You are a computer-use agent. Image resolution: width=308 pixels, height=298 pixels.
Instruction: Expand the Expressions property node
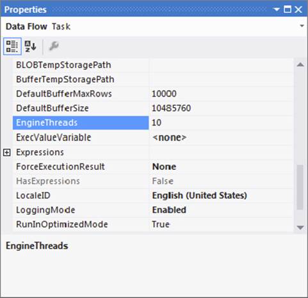7,153
